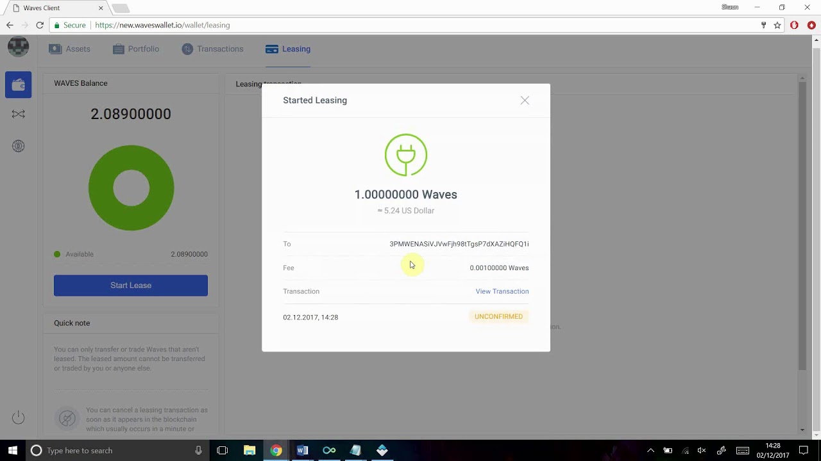Switch to the Assets tab
This screenshot has height=461, width=821.
[69, 49]
